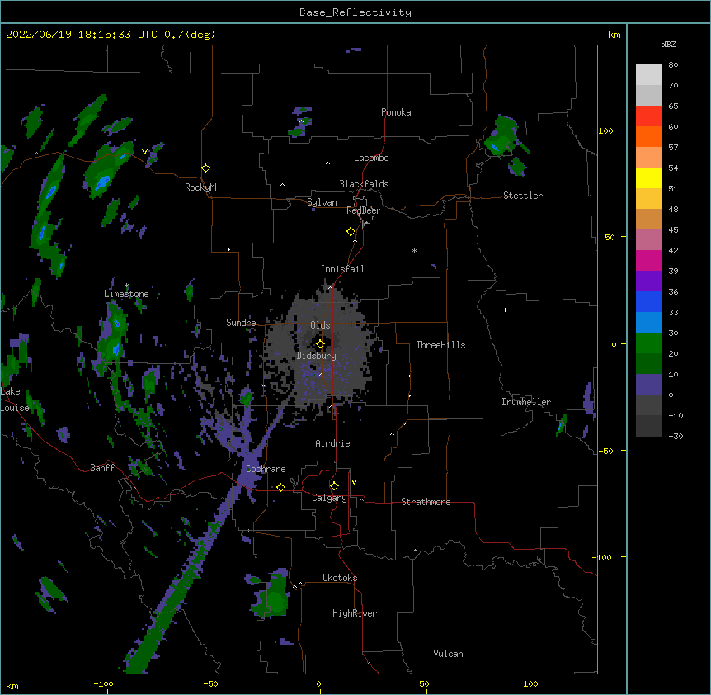This screenshot has width=711, height=695.
Task: Click the yellow diamond marker above the Calgary label
Action: coord(334,486)
